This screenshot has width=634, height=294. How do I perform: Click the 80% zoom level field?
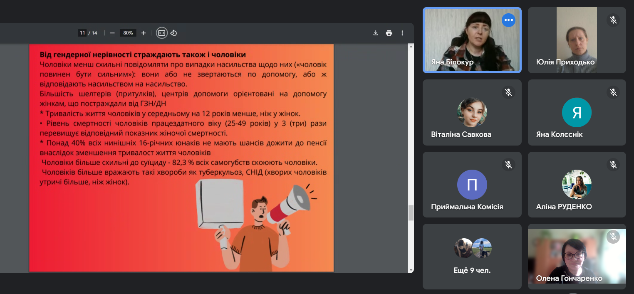click(128, 33)
